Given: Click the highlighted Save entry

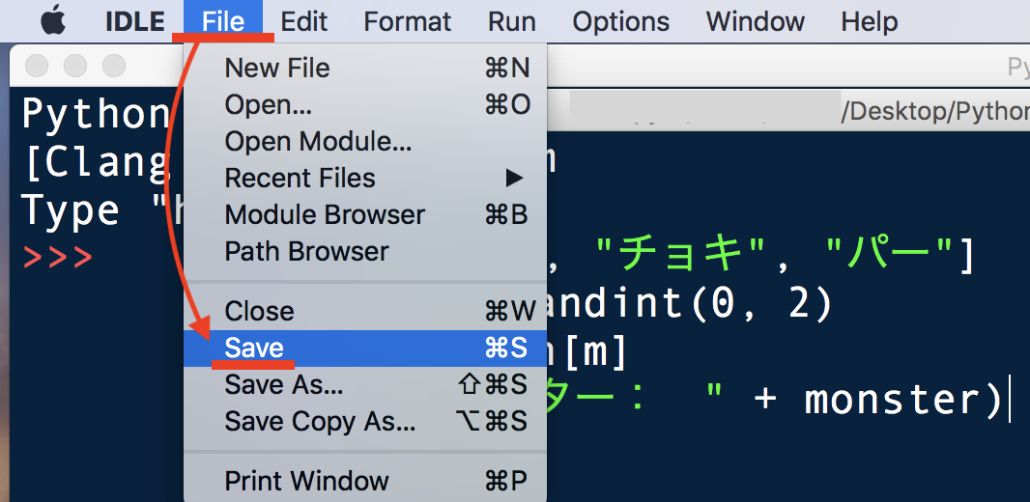Looking at the screenshot, I should click(365, 348).
